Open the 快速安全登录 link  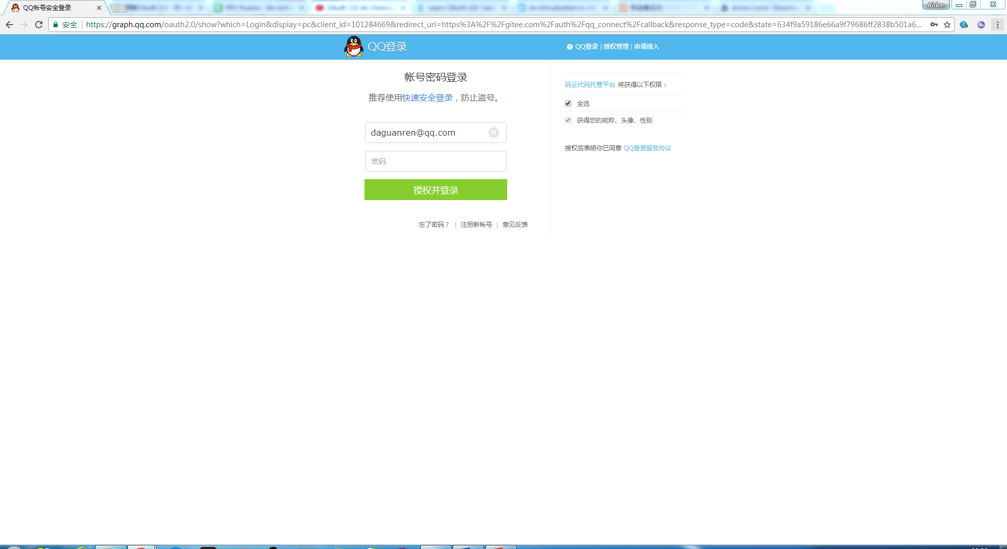click(x=427, y=98)
